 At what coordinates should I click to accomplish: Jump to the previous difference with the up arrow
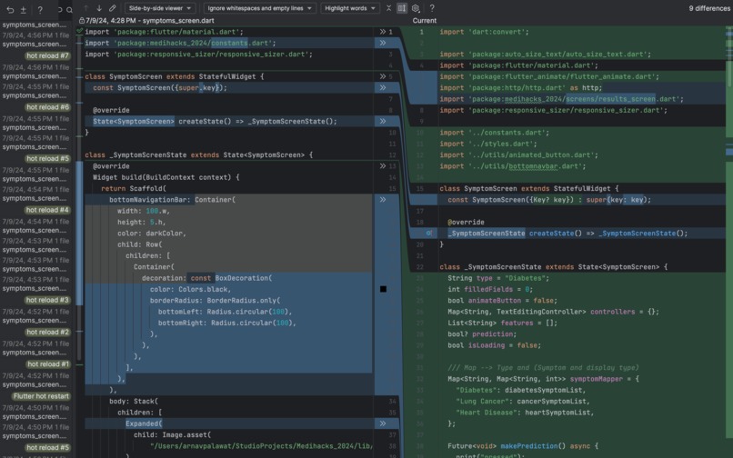pyautogui.click(x=86, y=8)
